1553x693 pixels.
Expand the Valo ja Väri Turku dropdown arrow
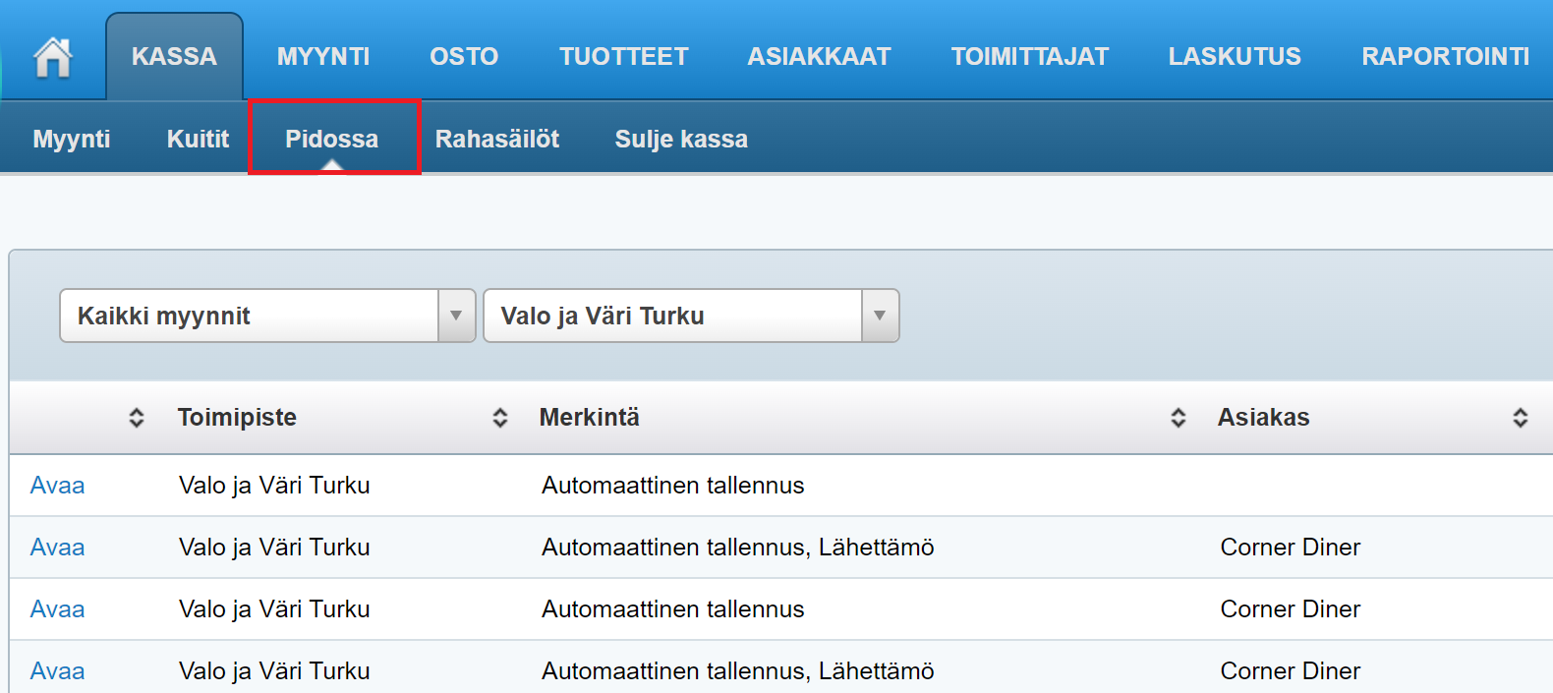(x=880, y=316)
